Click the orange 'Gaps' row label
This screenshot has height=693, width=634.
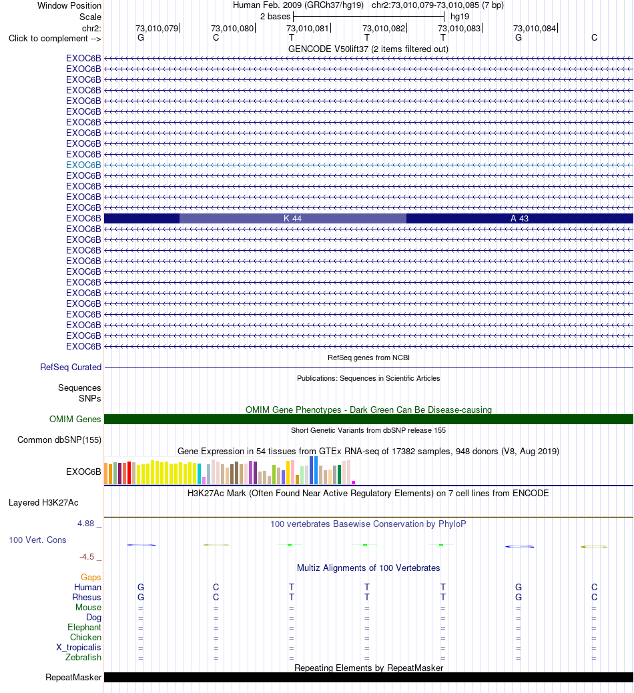tap(91, 577)
